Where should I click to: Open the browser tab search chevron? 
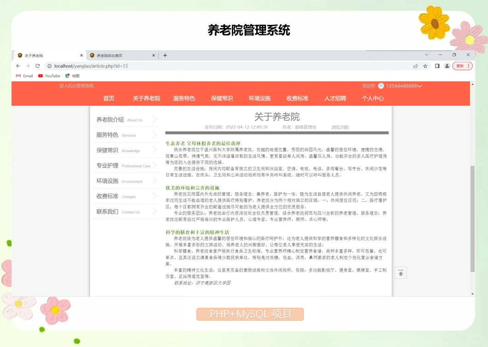click(427, 55)
